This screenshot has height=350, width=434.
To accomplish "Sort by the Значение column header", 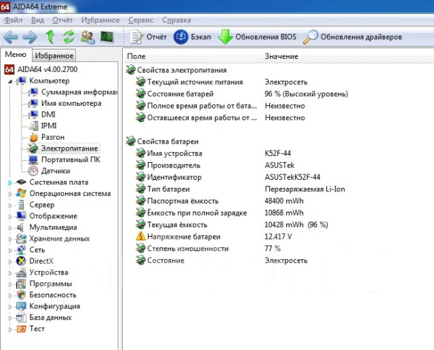I will pyautogui.click(x=347, y=56).
